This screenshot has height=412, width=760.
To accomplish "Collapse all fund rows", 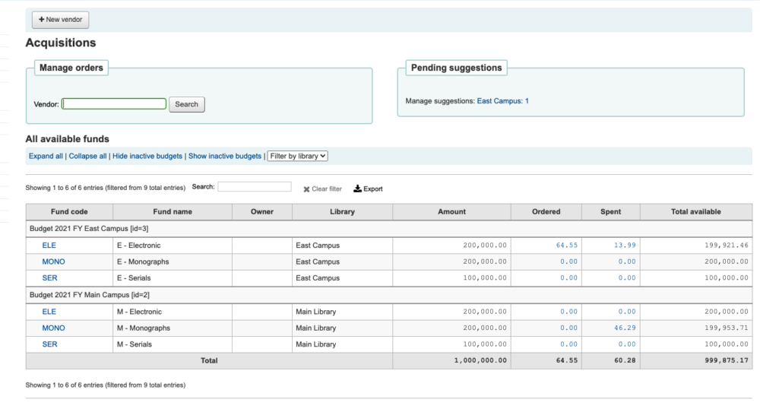I will tap(88, 156).
